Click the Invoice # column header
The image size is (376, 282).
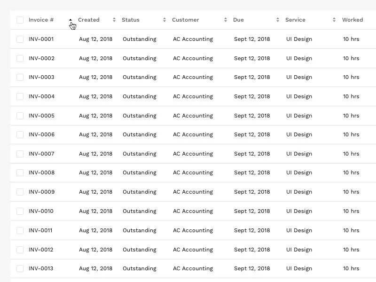tap(41, 20)
